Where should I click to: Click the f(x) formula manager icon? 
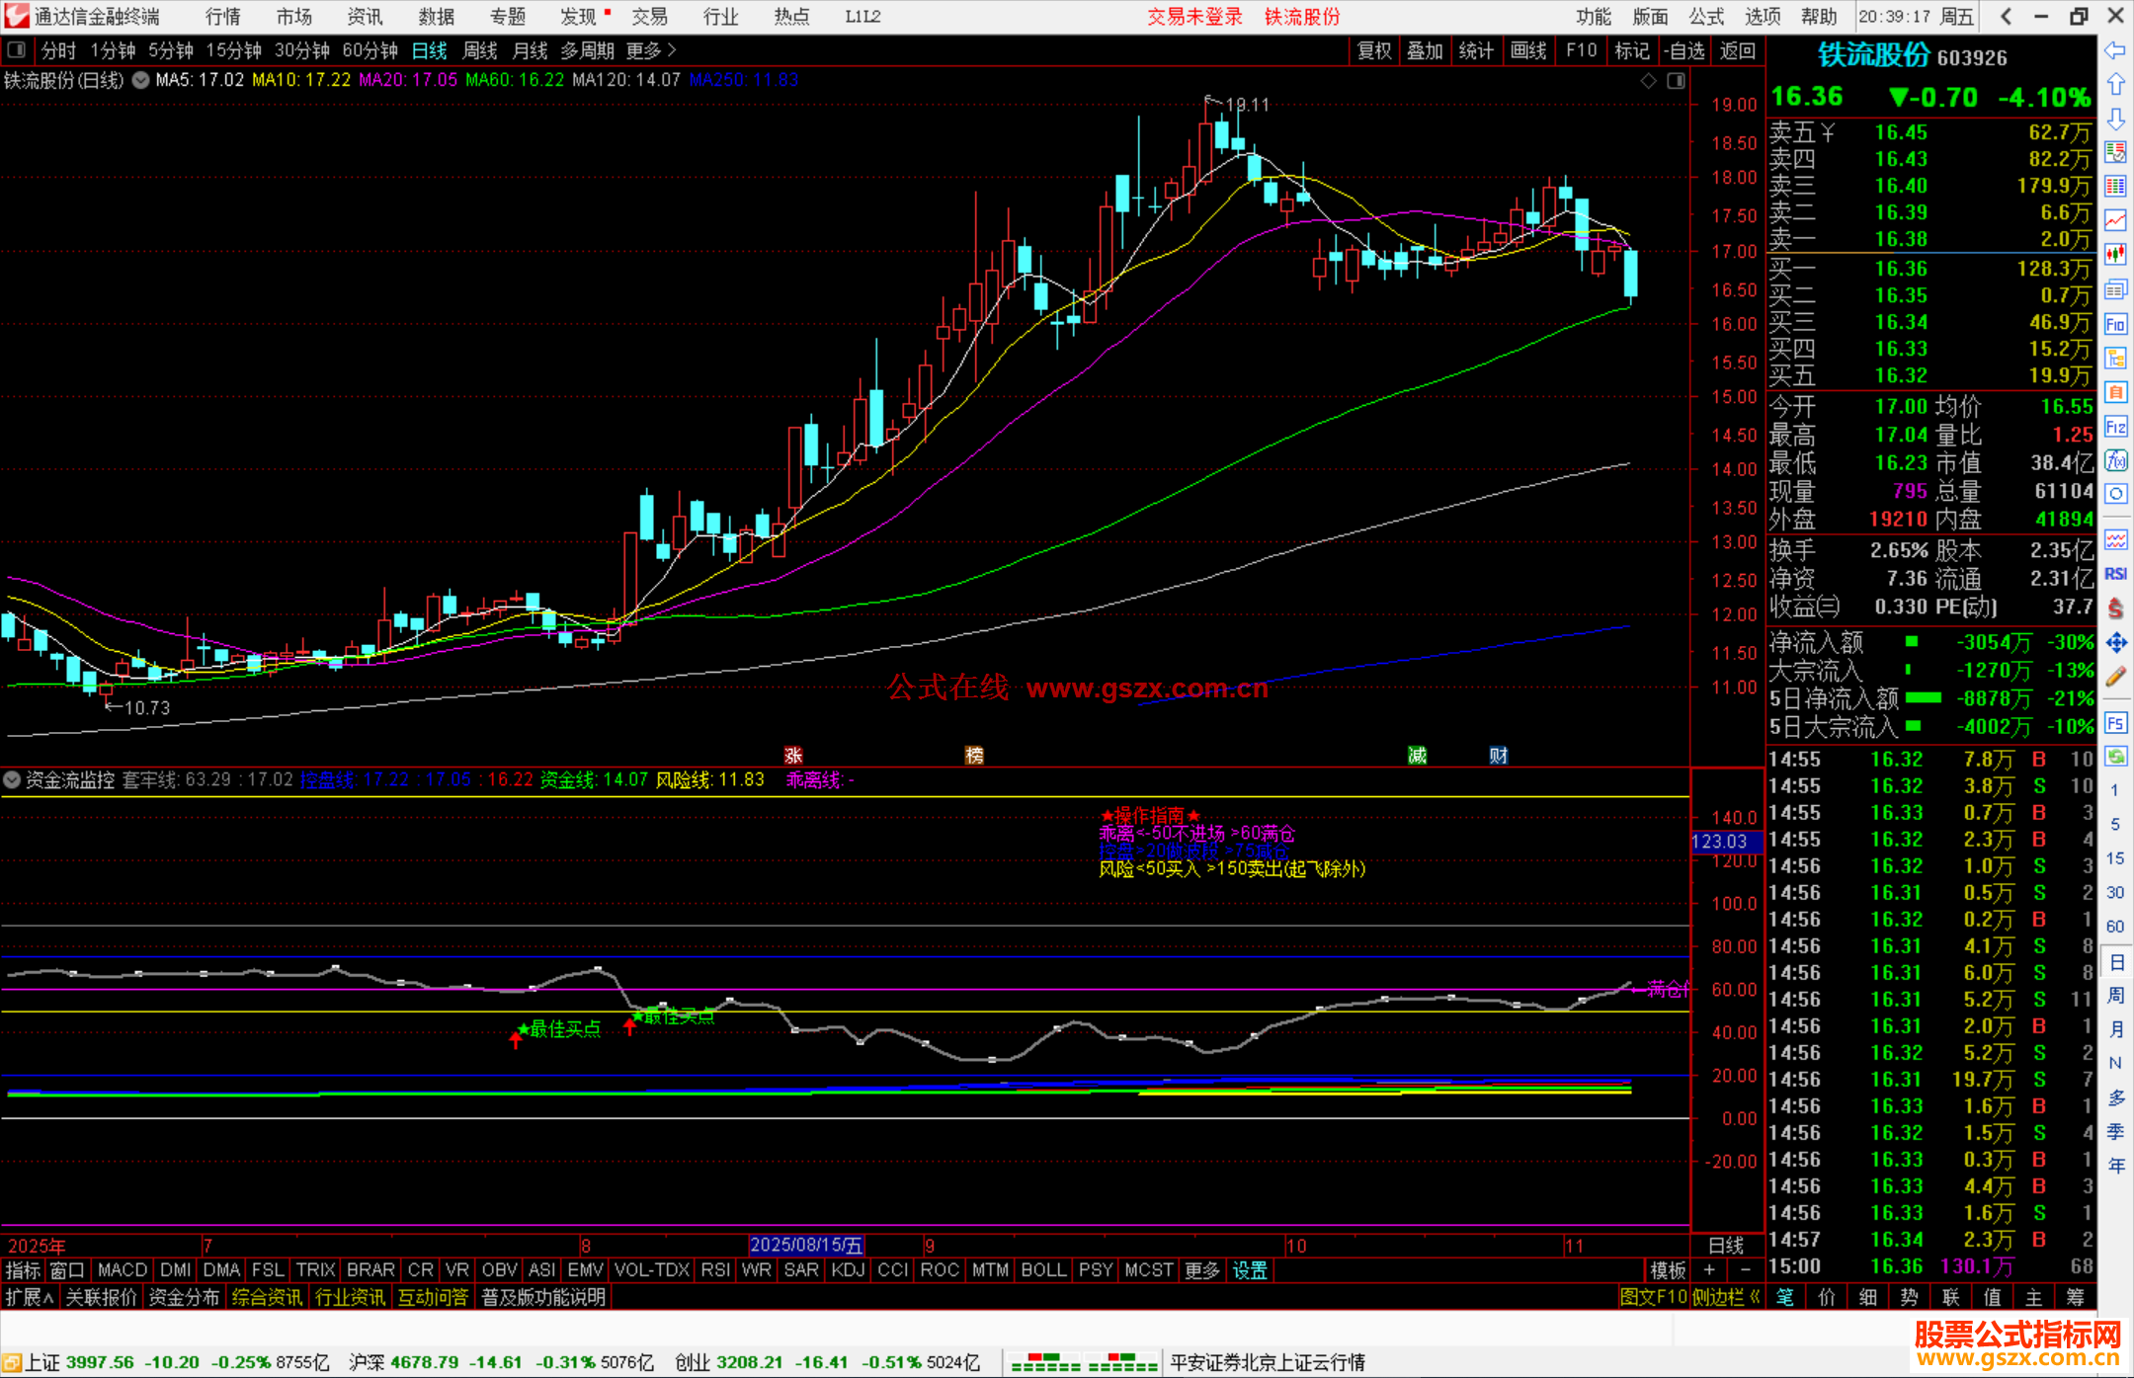pos(2115,461)
